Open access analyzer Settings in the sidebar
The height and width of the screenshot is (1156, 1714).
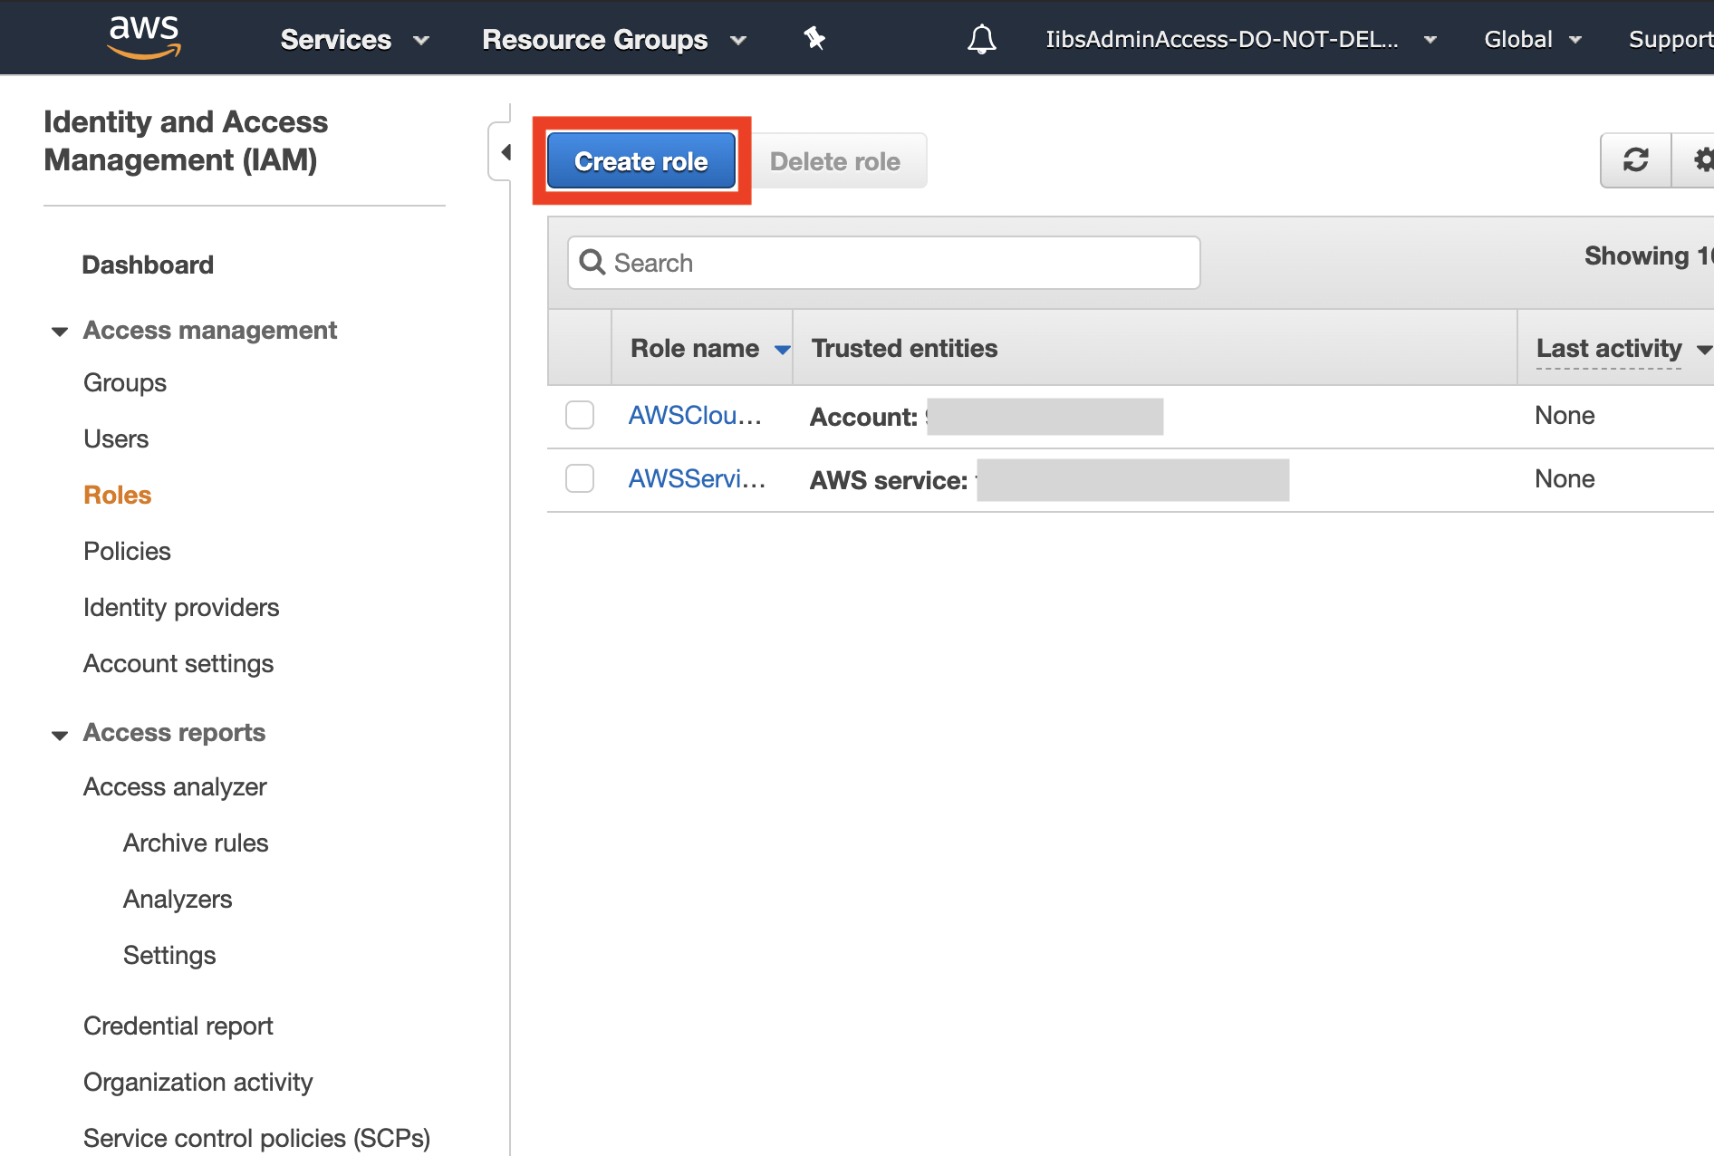pos(169,955)
